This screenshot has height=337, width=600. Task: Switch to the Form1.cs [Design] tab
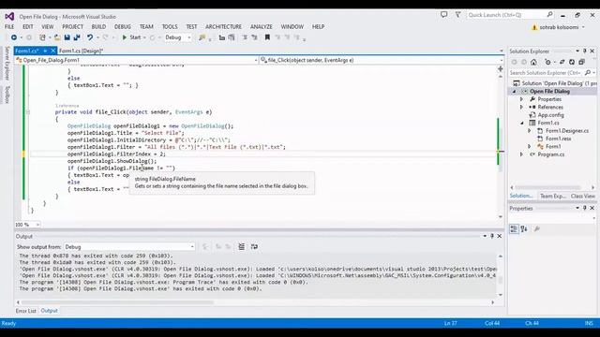click(x=82, y=51)
